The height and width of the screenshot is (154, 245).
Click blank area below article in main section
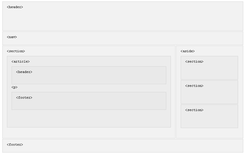point(89,133)
